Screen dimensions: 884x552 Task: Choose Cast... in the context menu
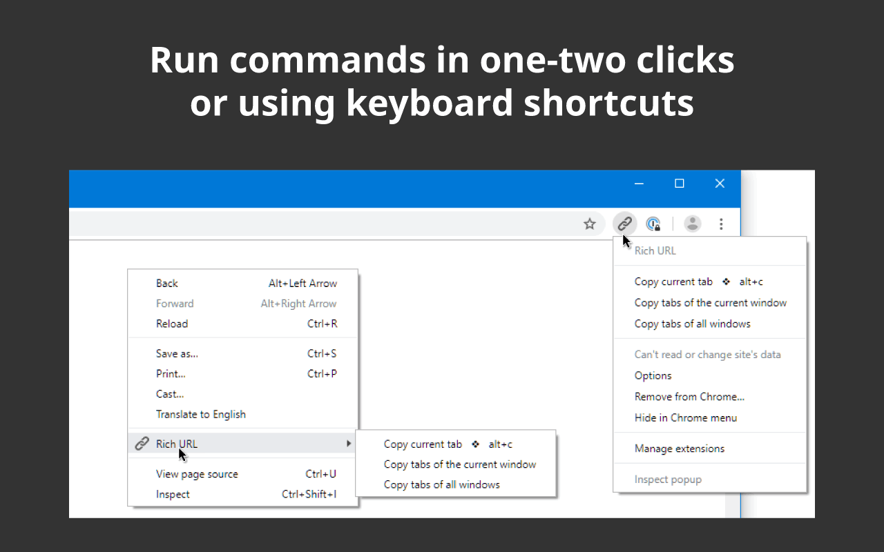tap(242, 394)
